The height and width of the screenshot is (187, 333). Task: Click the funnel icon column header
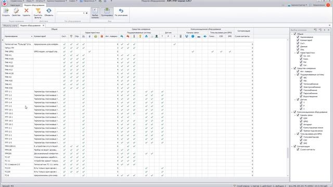(x=71, y=36)
